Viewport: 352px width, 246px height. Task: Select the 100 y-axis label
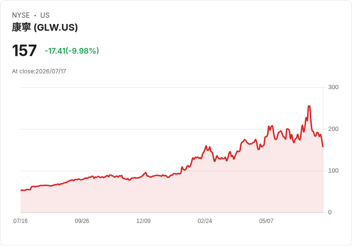(x=333, y=171)
